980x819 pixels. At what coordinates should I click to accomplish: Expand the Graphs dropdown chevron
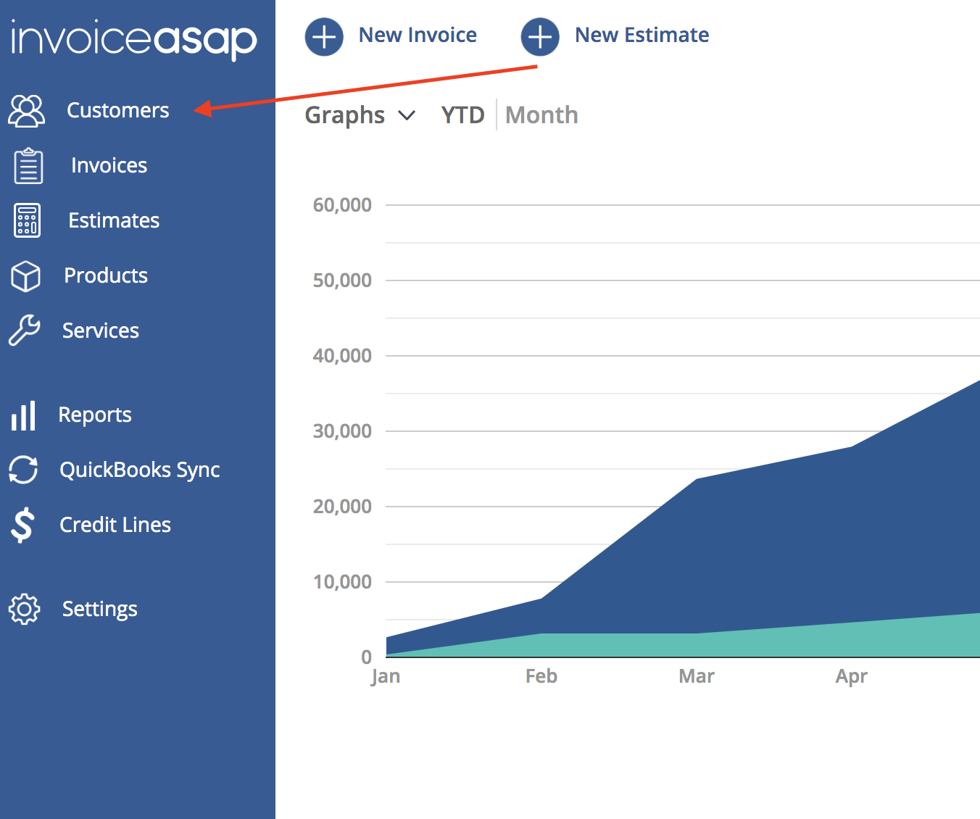click(x=407, y=115)
